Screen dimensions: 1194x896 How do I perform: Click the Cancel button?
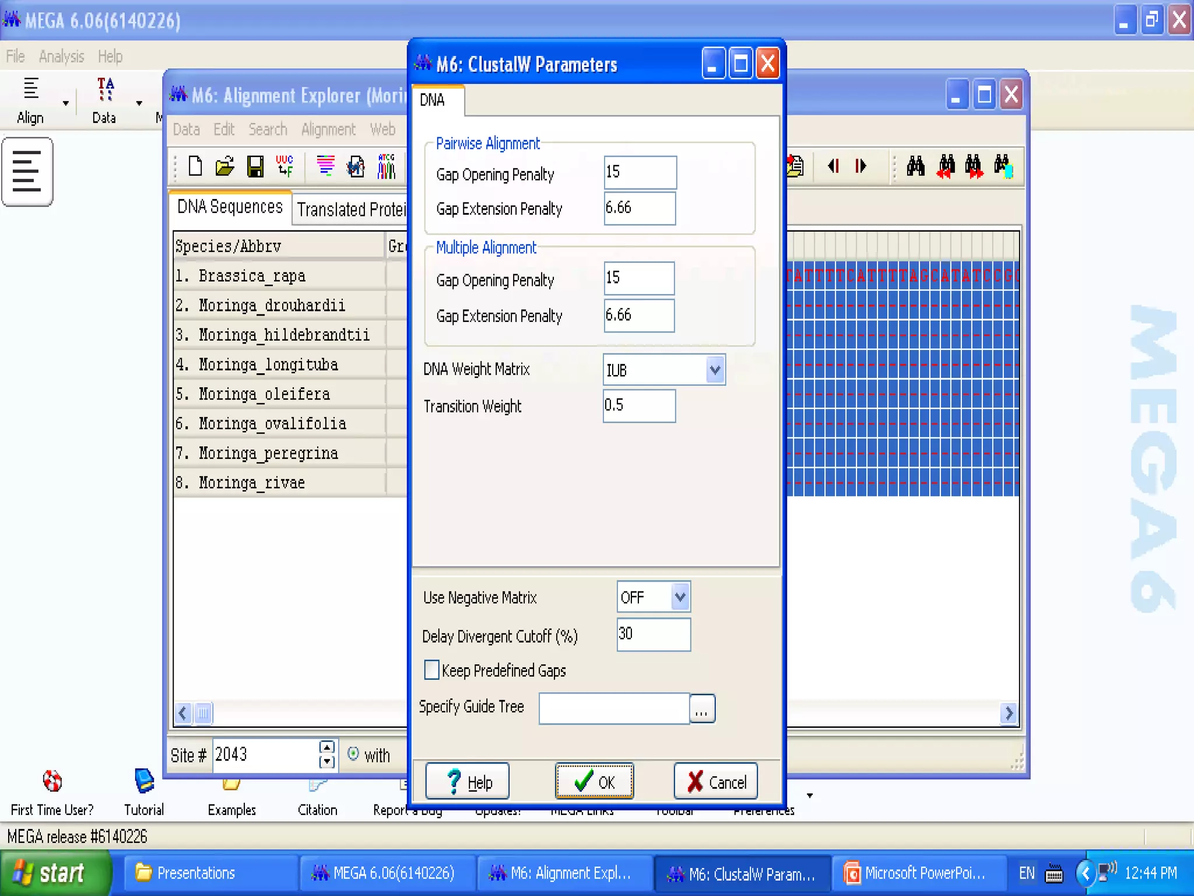[x=715, y=781]
